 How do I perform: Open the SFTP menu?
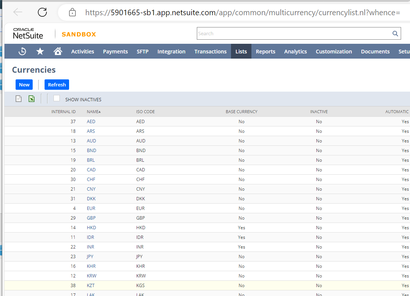click(x=143, y=52)
